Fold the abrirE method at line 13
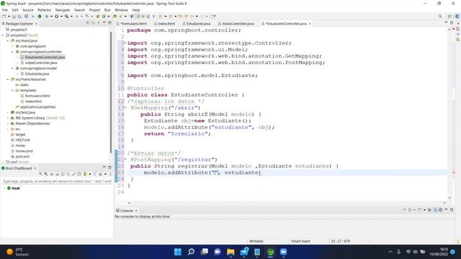 click(x=125, y=108)
